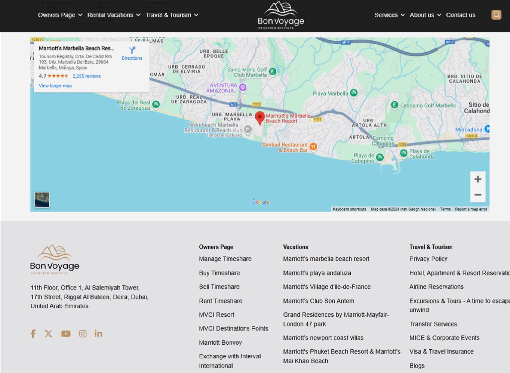Expand the Travel & Tourism dropdown menu
The height and width of the screenshot is (373, 510).
(172, 15)
